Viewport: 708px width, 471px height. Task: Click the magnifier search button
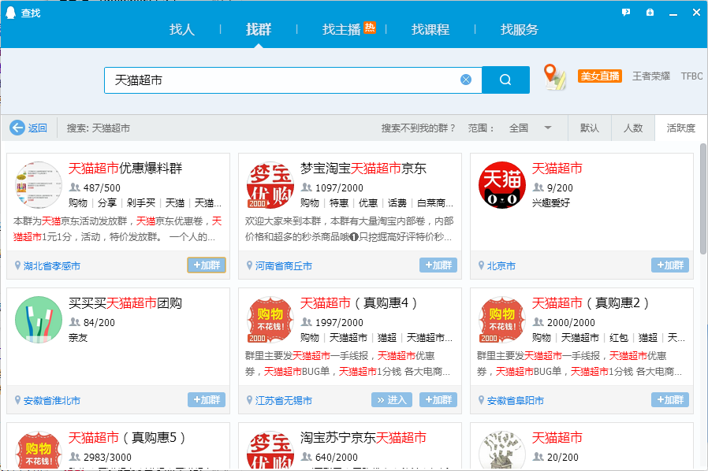505,80
